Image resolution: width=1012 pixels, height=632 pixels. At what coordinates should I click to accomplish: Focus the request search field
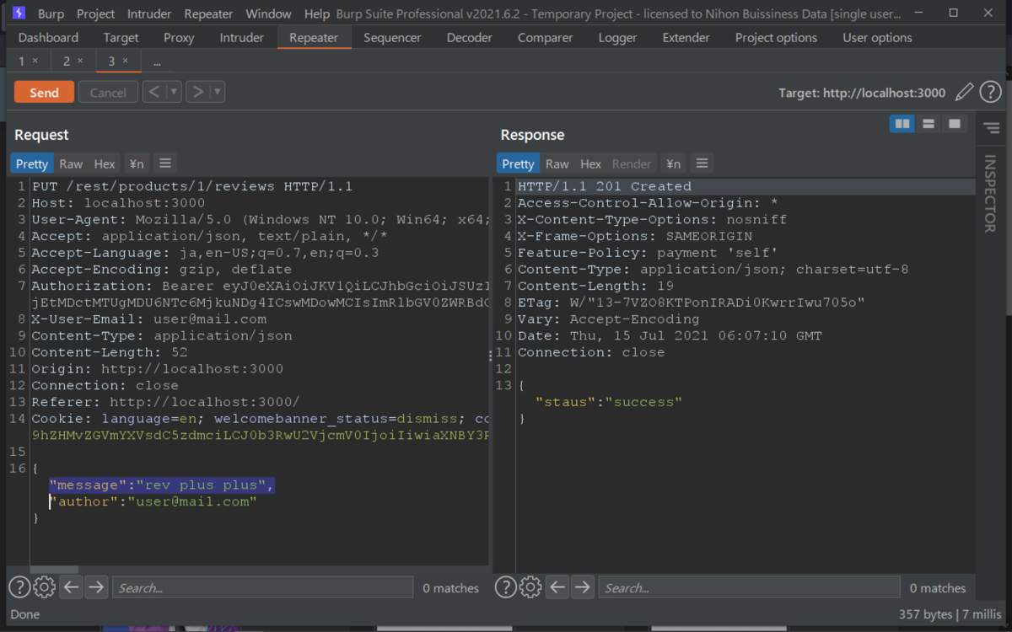point(262,587)
